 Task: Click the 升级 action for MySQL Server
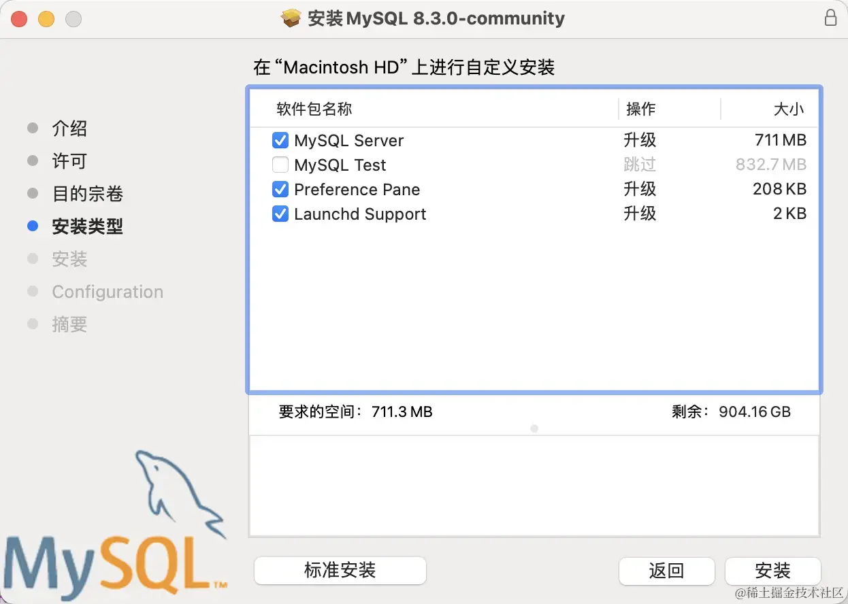pos(640,140)
